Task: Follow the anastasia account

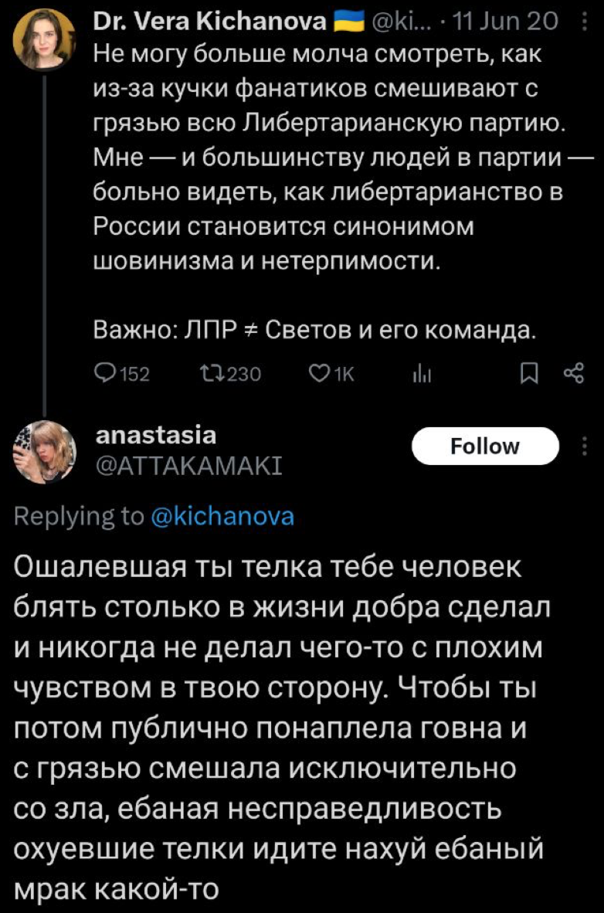Action: coord(485,446)
